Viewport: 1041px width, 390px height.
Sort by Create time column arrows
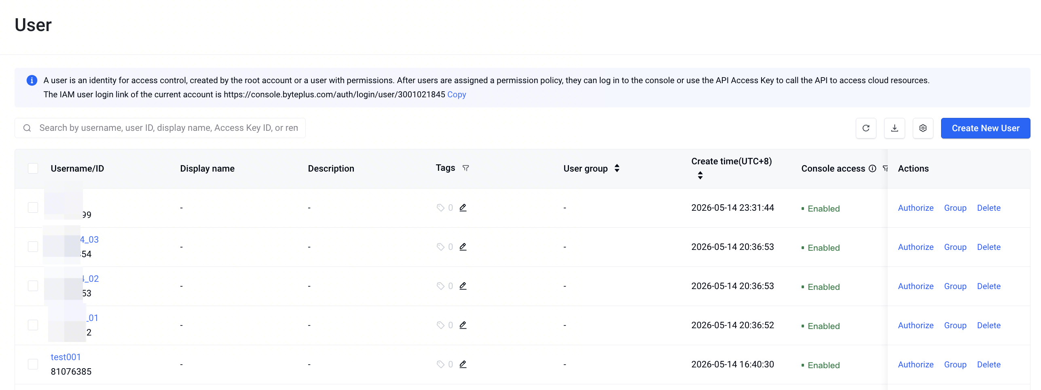(700, 175)
